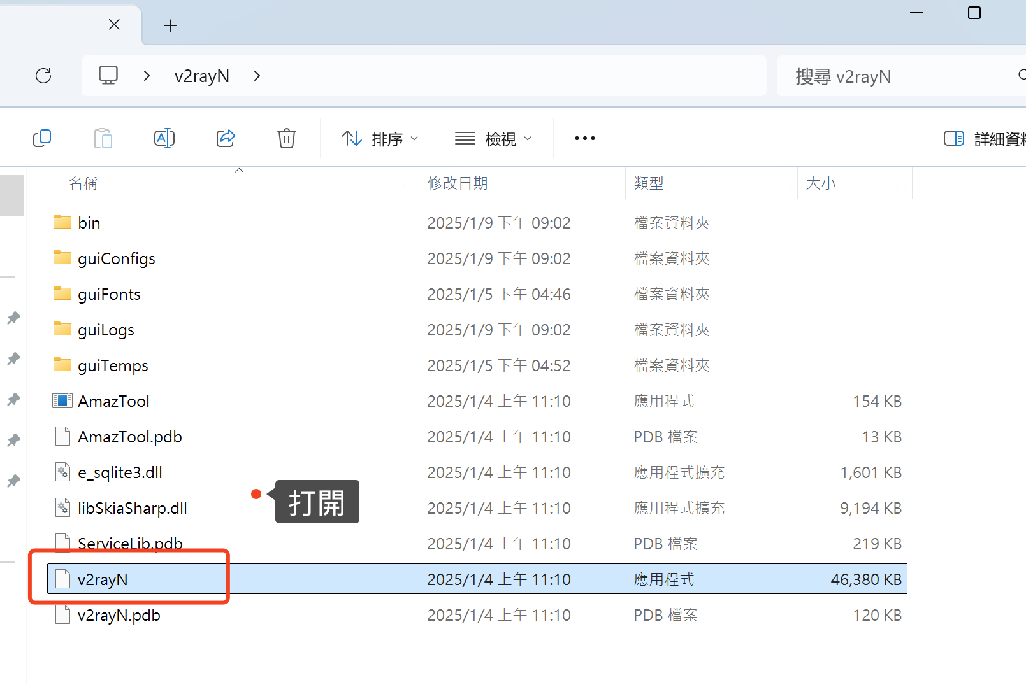This screenshot has height=685, width=1026.
Task: Select the guiTemps folder icon
Action: coord(62,365)
